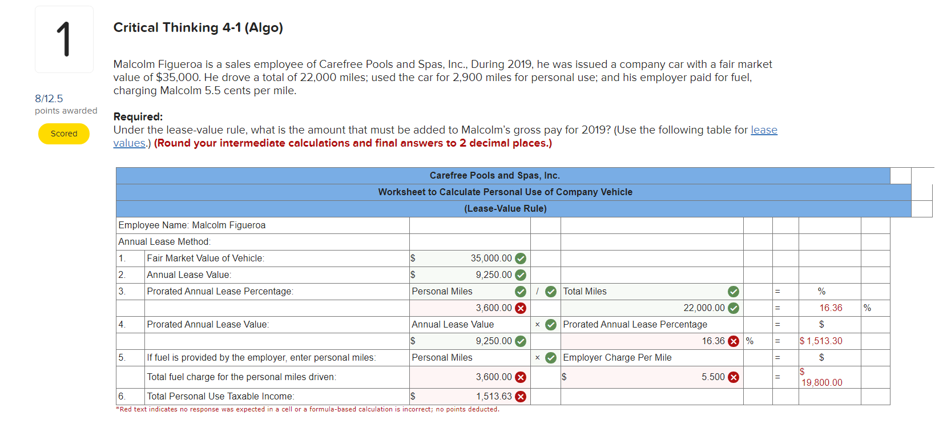
Task: Click green check beside 22,000.00 total miles
Action: click(734, 308)
